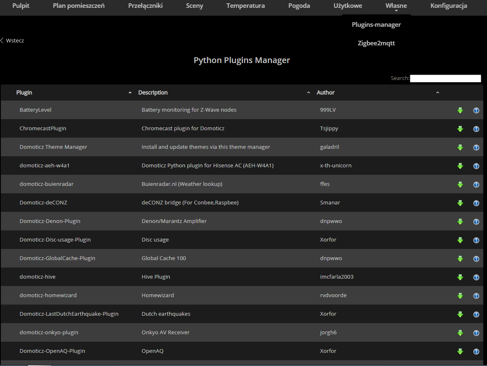Expand the Własne menu
The height and width of the screenshot is (366, 487).
396,6
